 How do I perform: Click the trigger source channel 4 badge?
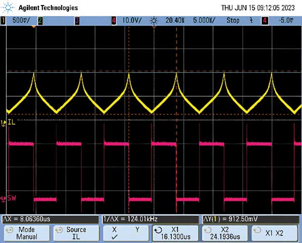265,20
